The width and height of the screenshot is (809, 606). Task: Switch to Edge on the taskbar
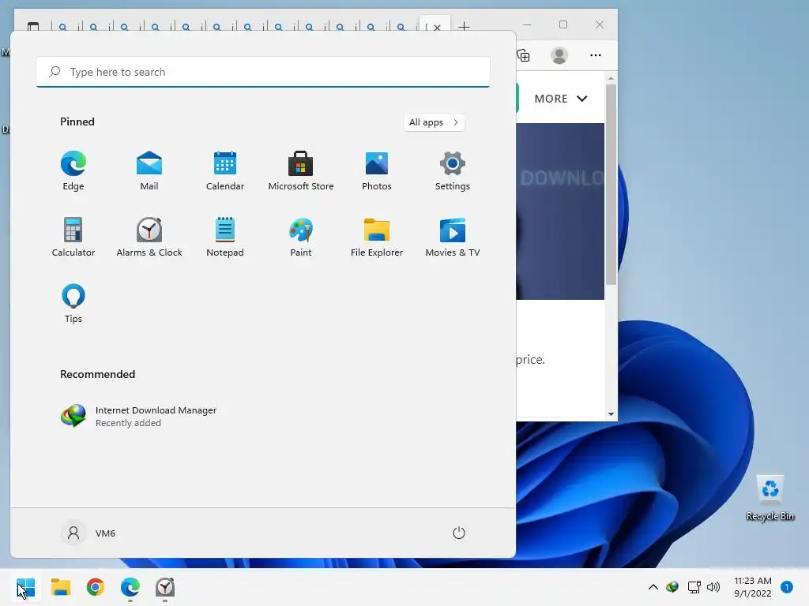130,587
